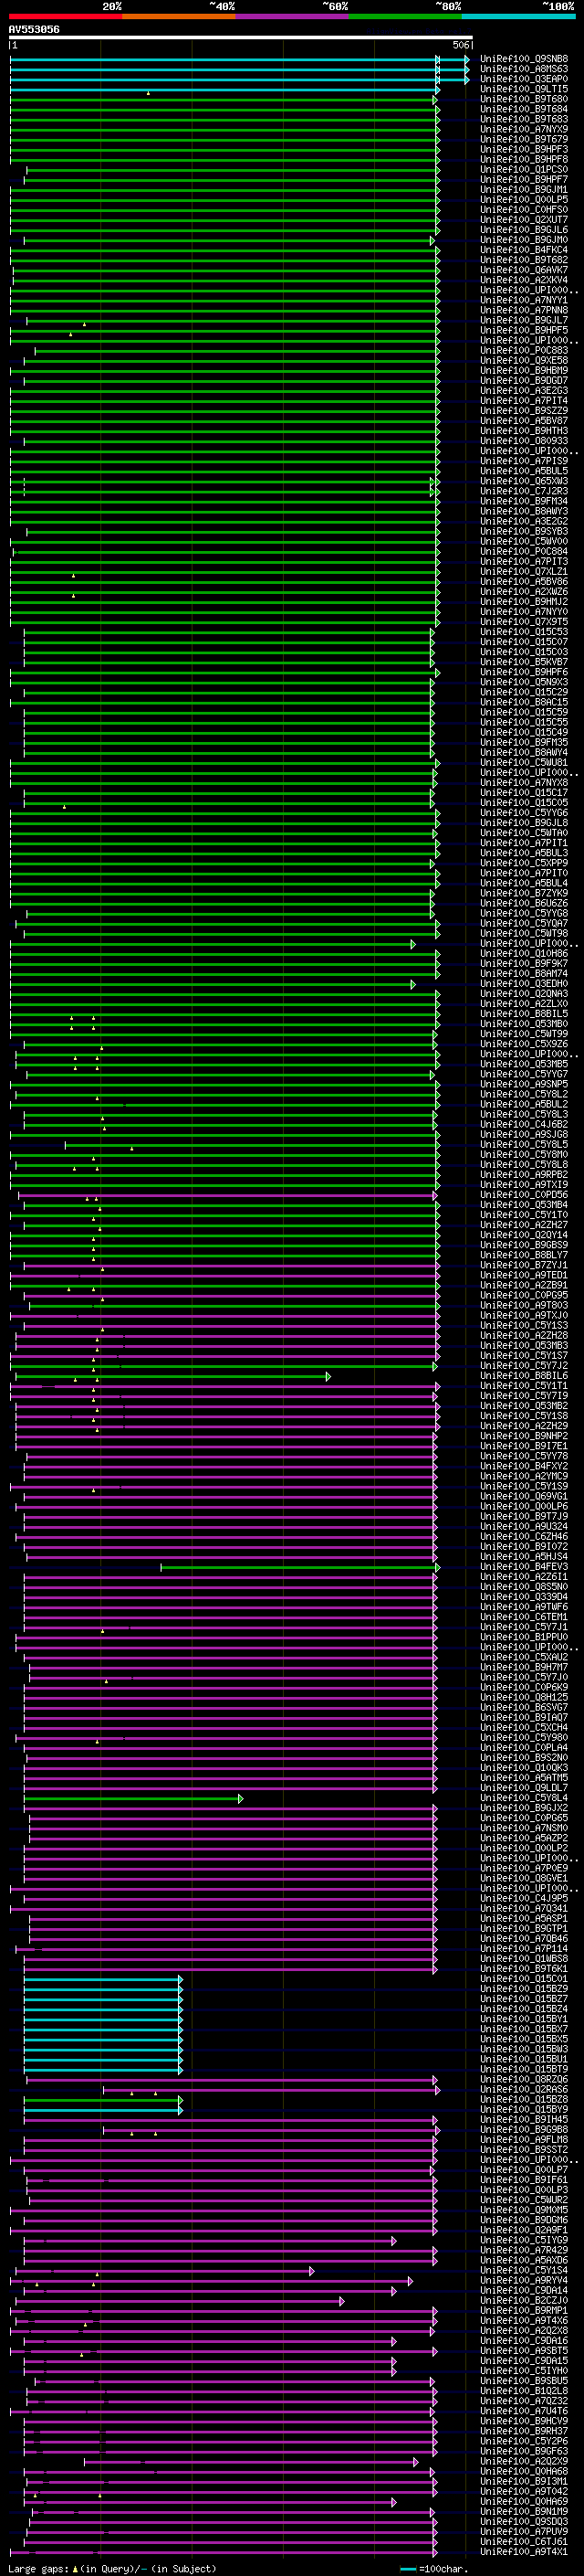Select the UniRef100_B9GJM1 label
This screenshot has height=2576, width=584.
[x=523, y=189]
